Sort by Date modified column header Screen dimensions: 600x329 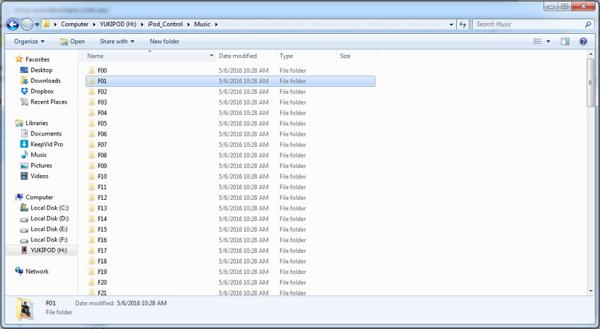(x=238, y=56)
